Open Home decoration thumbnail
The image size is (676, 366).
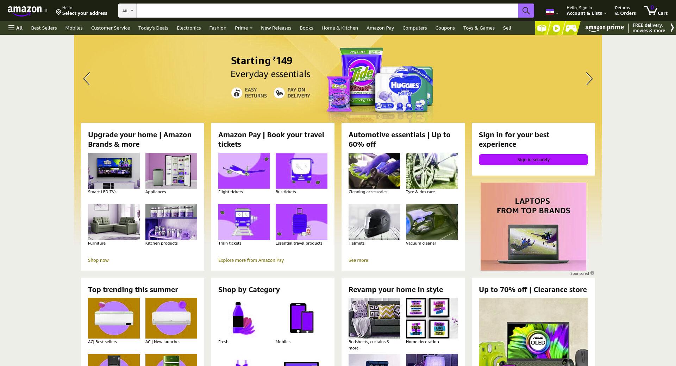432,318
